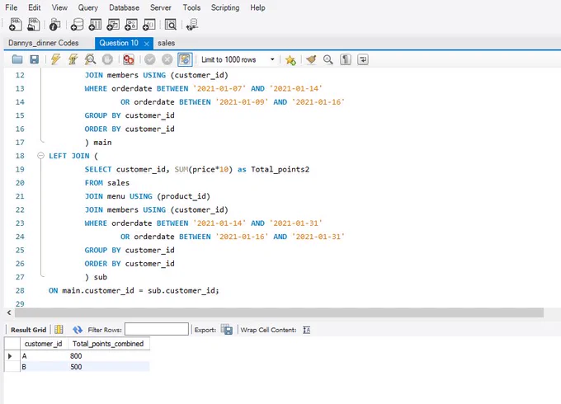
Task: Execute the whole script lightning icon
Action: 55,59
